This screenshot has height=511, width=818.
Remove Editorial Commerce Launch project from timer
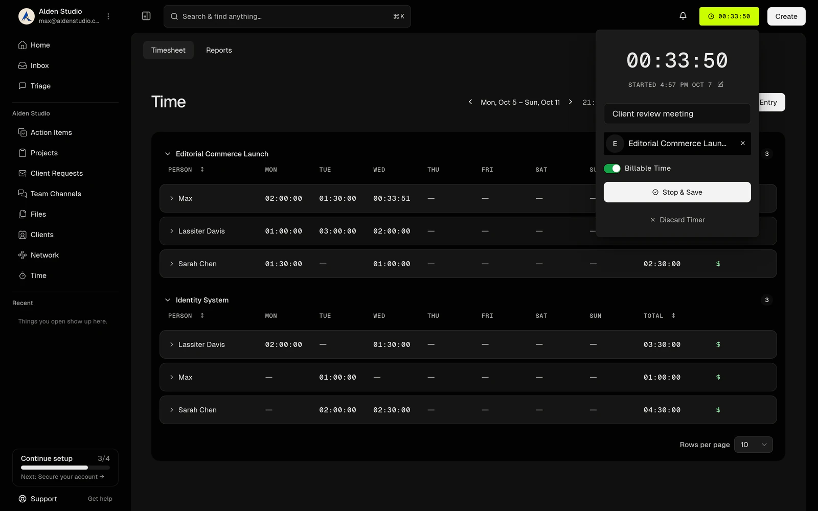(x=743, y=144)
